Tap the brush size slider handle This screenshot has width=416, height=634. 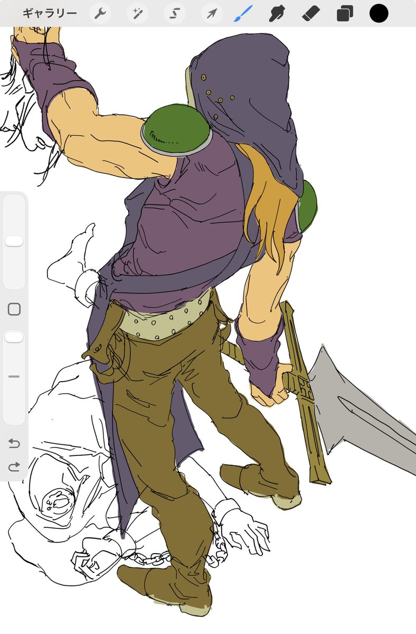coord(14,241)
